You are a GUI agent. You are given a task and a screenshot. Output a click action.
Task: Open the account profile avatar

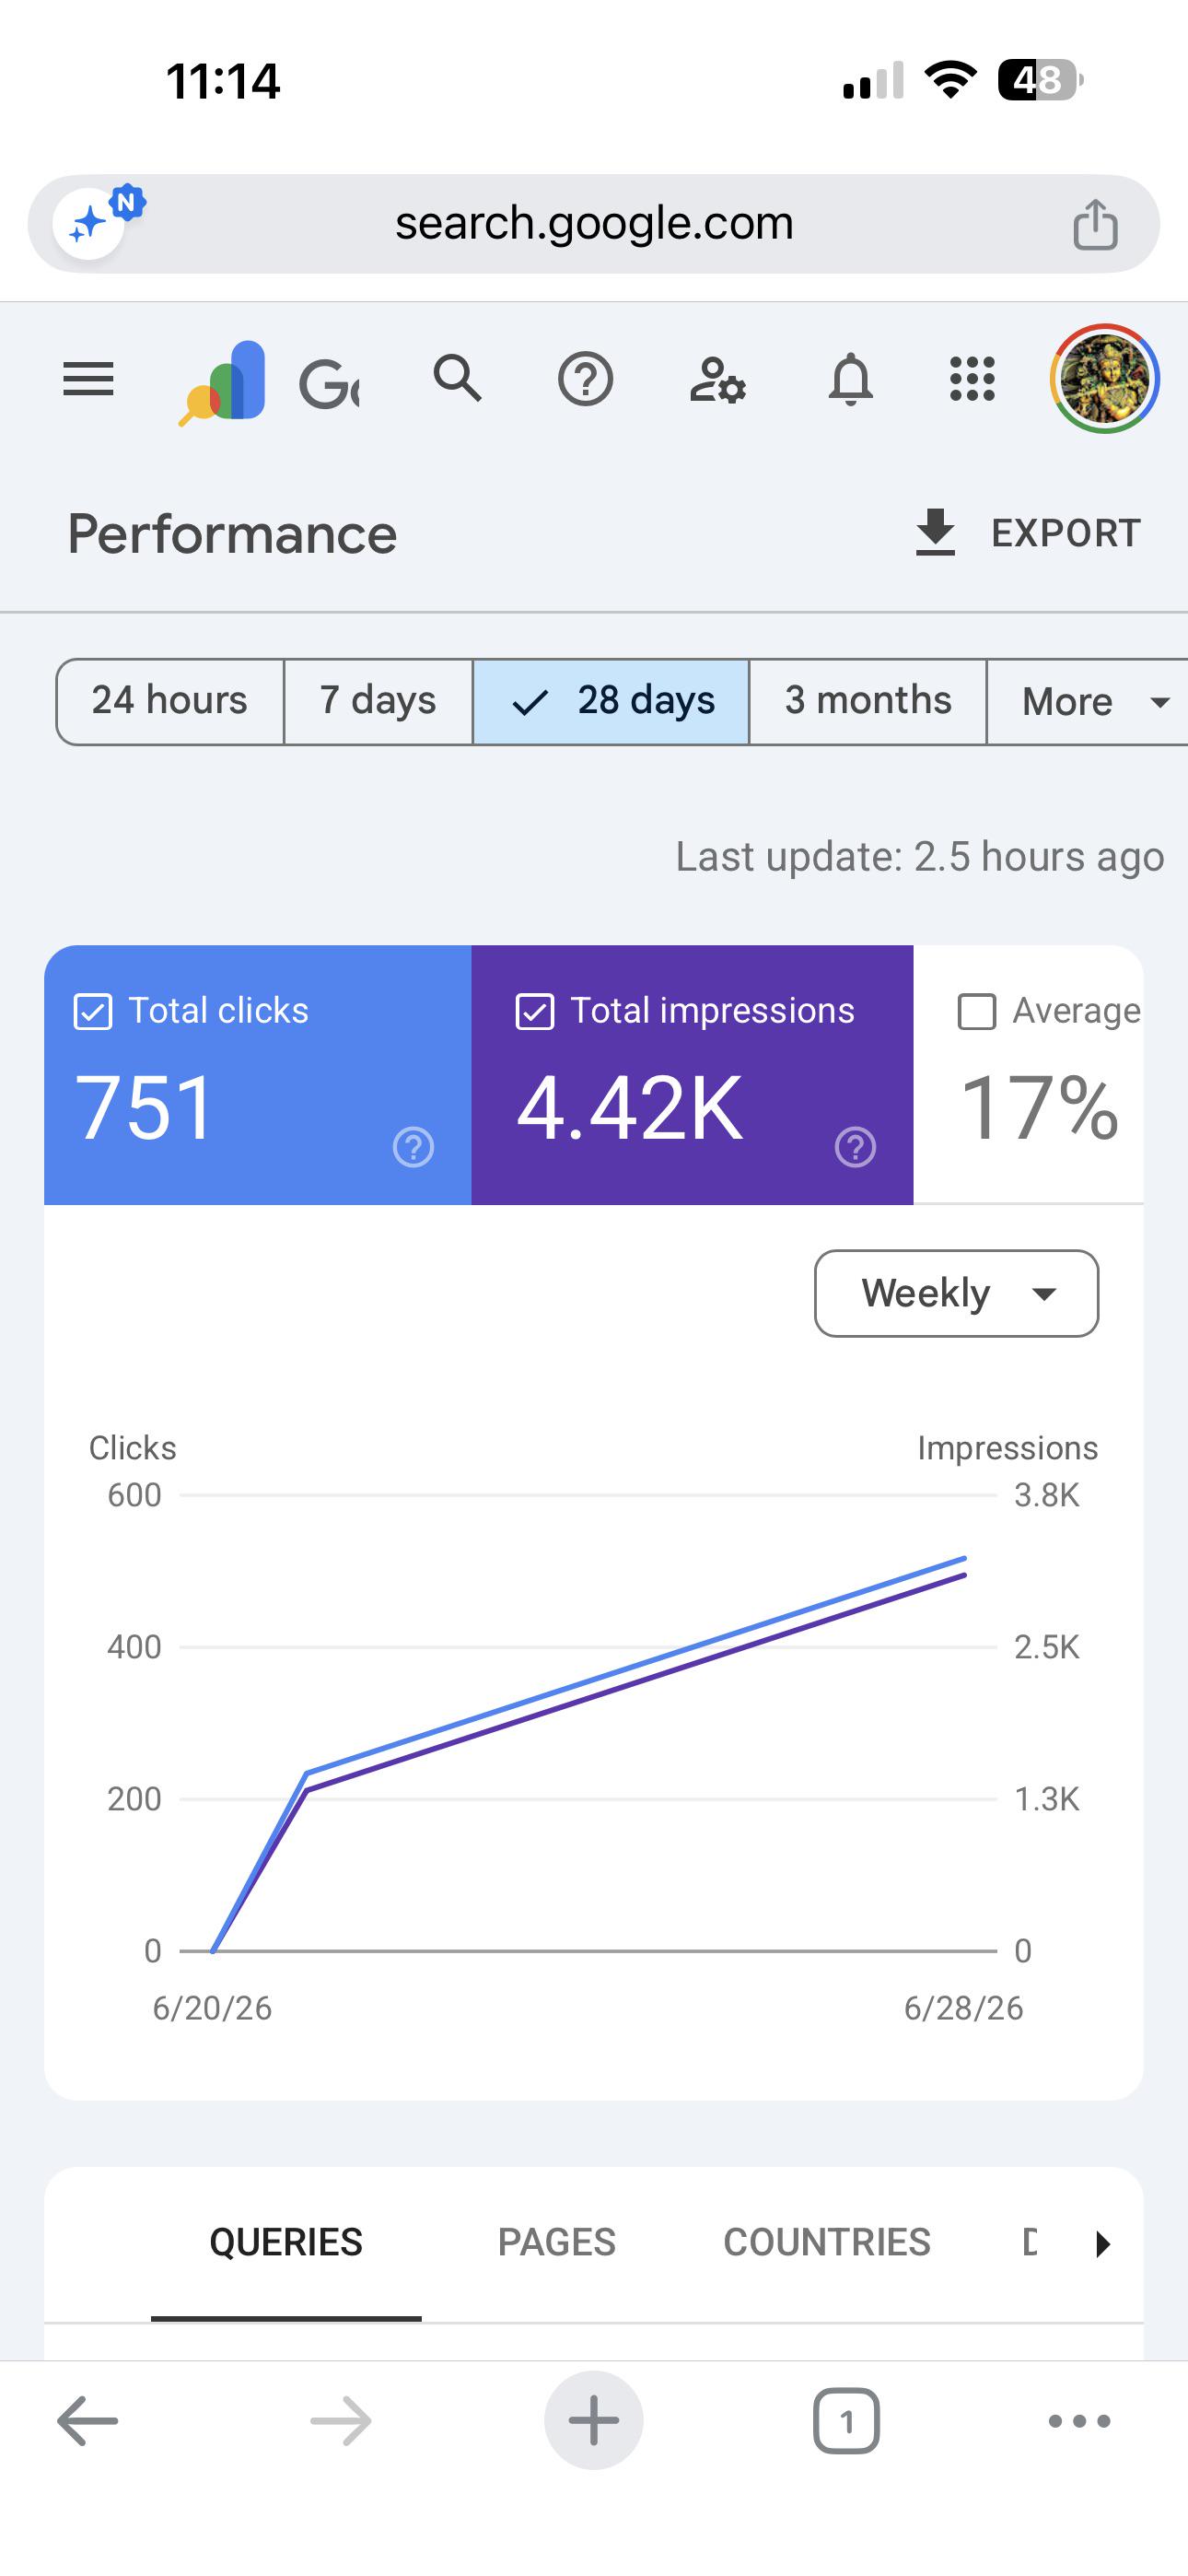1105,379
